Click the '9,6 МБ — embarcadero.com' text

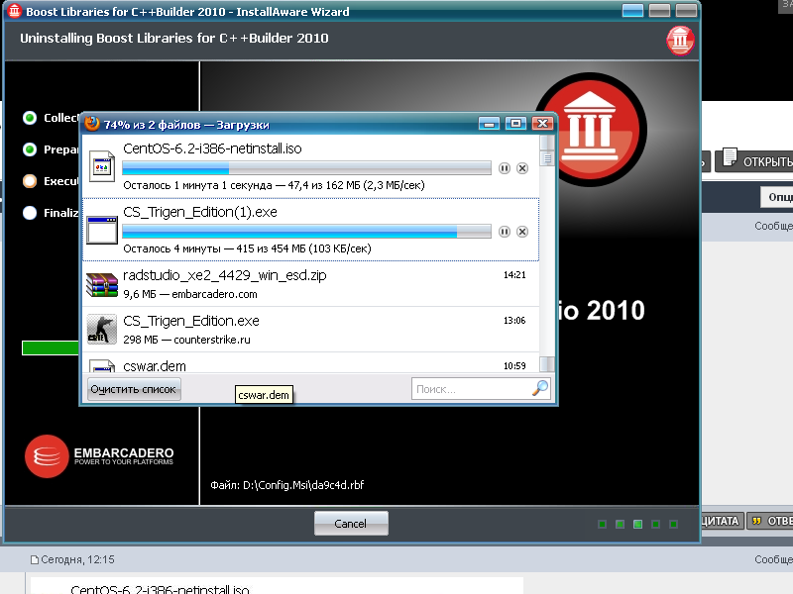tap(190, 294)
